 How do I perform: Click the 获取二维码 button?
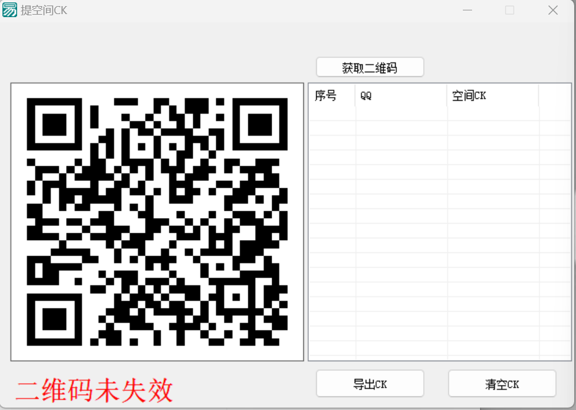369,67
